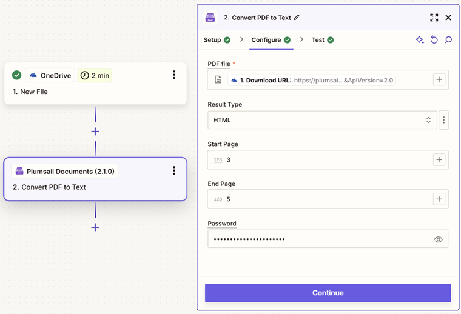Image resolution: width=461 pixels, height=314 pixels.
Task: Open Plumsail step three-dot menu
Action: point(174,171)
